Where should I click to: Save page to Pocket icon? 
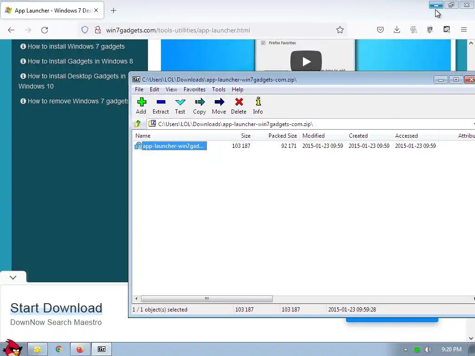pos(380,30)
